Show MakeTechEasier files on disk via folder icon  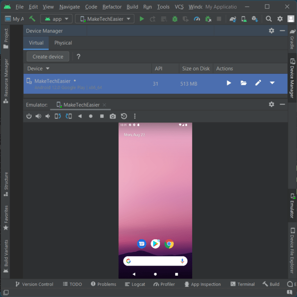tap(244, 83)
